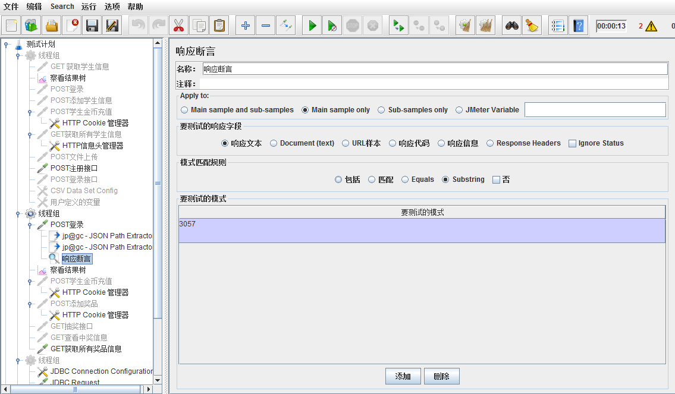This screenshot has width=675, height=394.
Task: Click the Save test plan floppy icon
Action: coord(92,26)
